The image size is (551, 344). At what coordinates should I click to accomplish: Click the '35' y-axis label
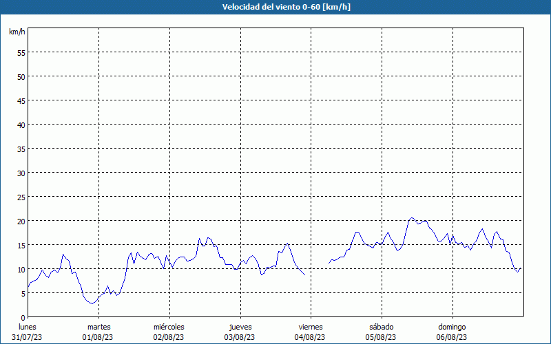point(21,150)
